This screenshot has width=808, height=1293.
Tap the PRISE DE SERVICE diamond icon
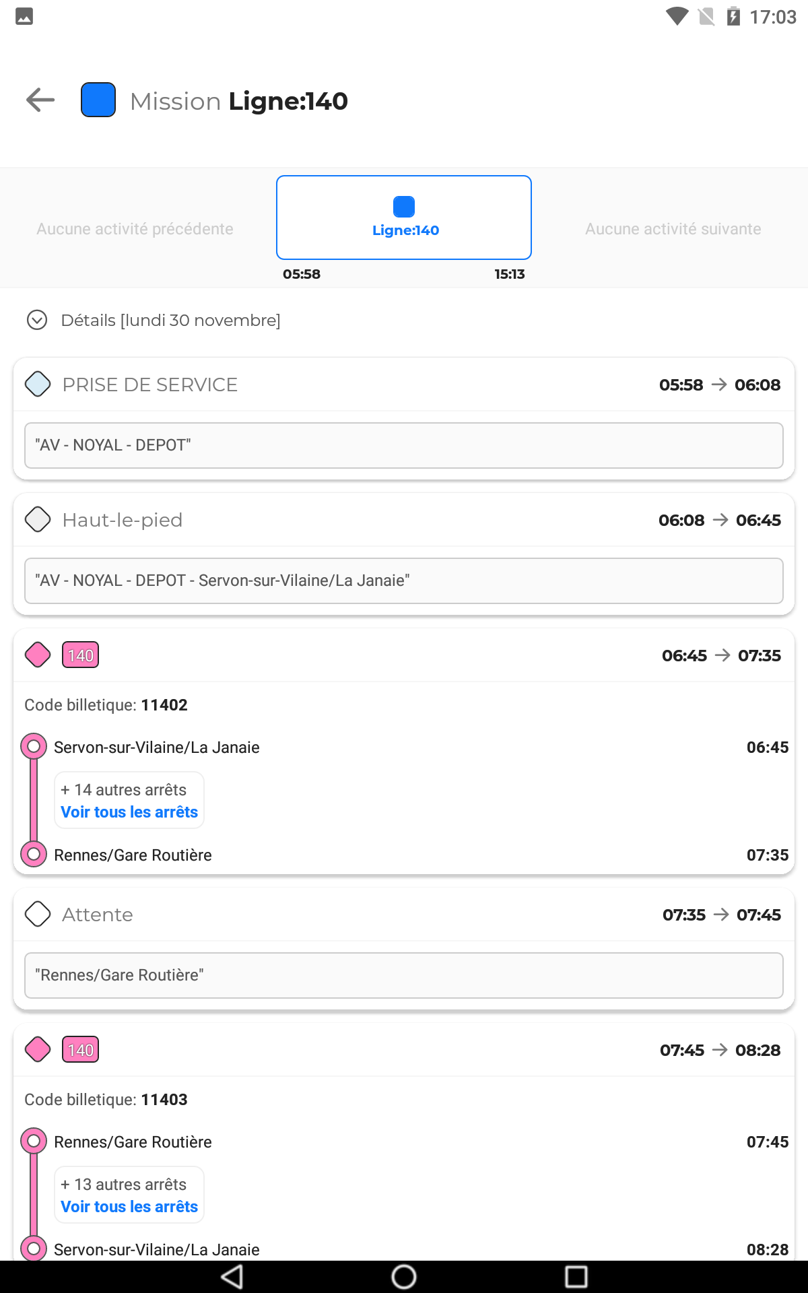38,385
